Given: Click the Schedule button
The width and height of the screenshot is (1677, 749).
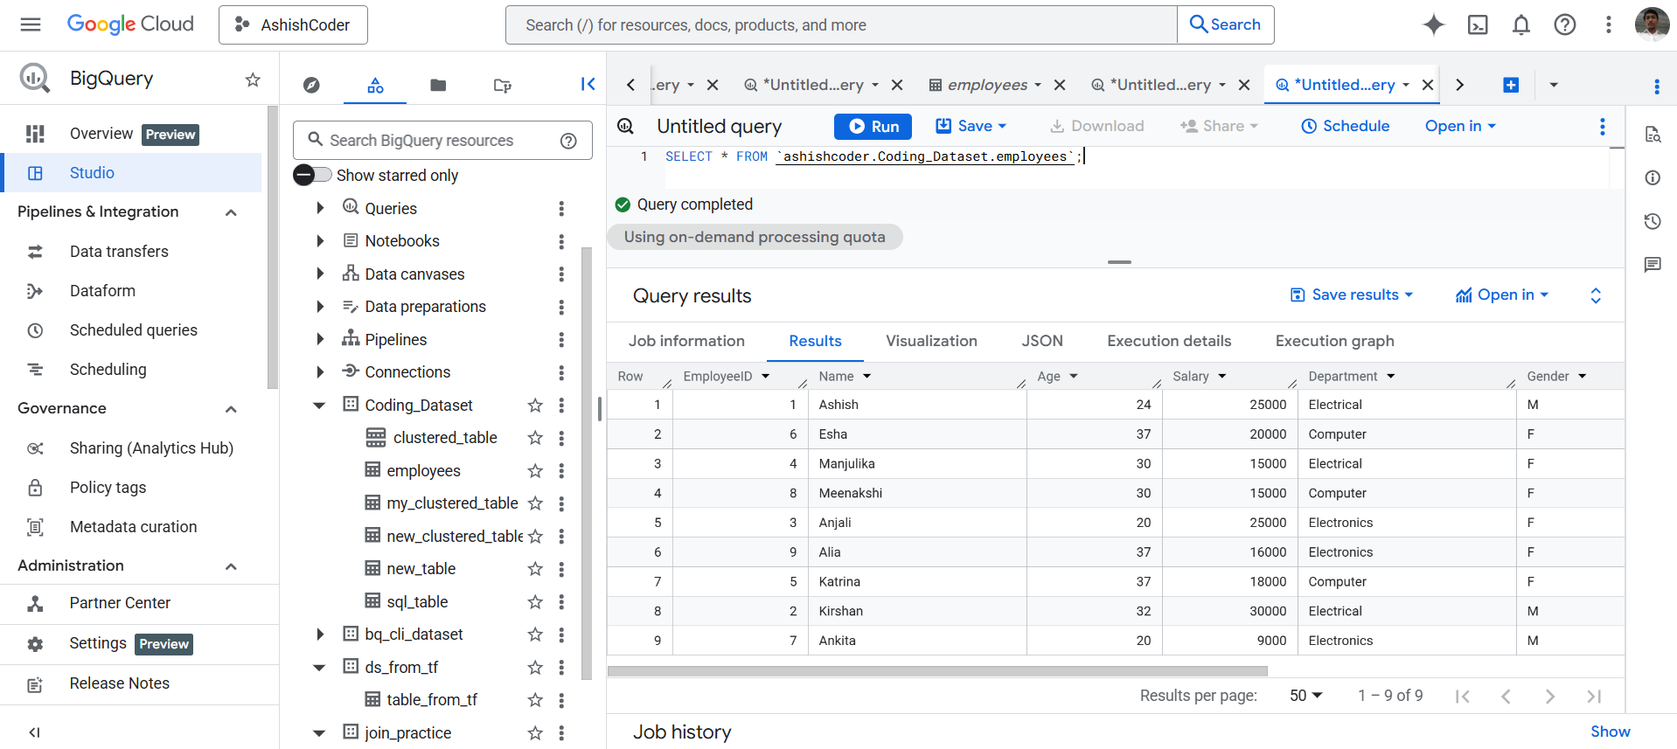Looking at the screenshot, I should pyautogui.click(x=1345, y=127).
